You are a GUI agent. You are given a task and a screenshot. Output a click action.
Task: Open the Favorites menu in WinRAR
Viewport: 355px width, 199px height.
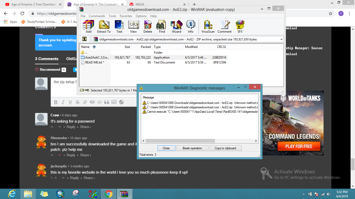(x=126, y=16)
